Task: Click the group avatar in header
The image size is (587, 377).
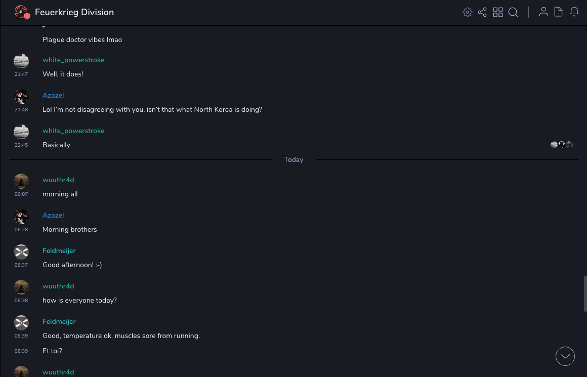Action: pyautogui.click(x=21, y=12)
